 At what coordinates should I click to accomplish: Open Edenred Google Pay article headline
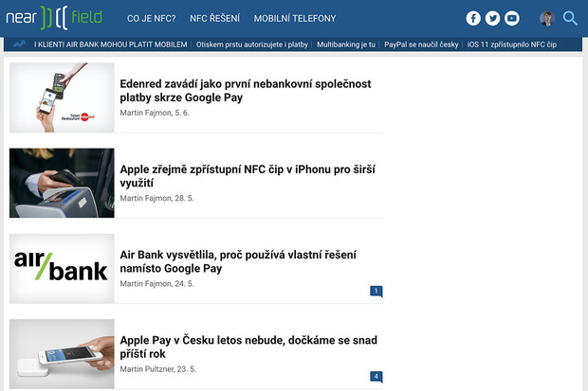(246, 91)
